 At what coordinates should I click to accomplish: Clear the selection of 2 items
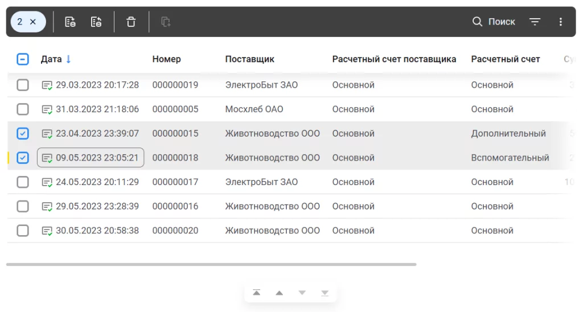(x=33, y=22)
